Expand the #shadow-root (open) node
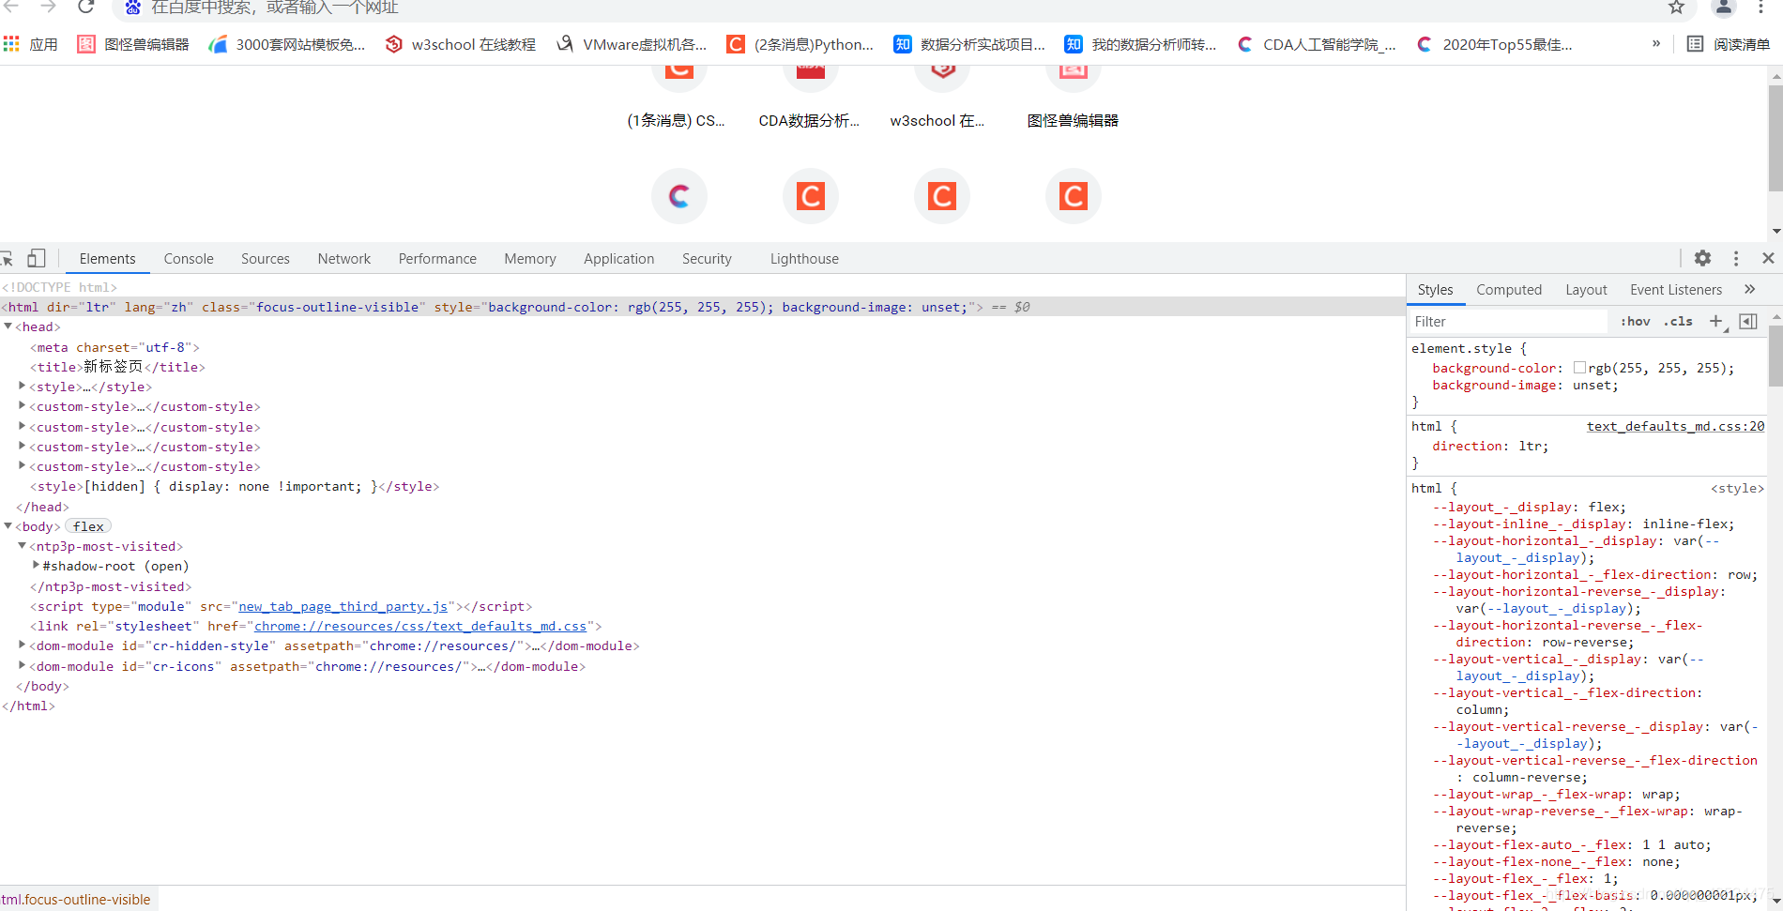 [37, 566]
